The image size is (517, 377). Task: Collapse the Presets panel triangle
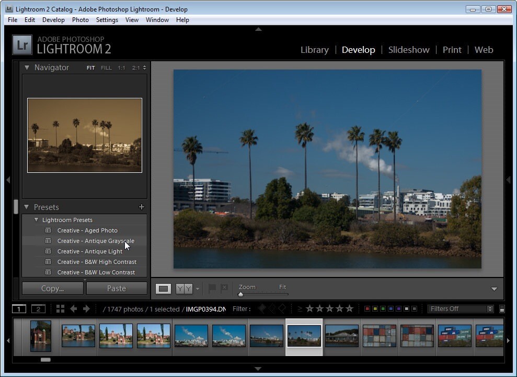coord(26,207)
